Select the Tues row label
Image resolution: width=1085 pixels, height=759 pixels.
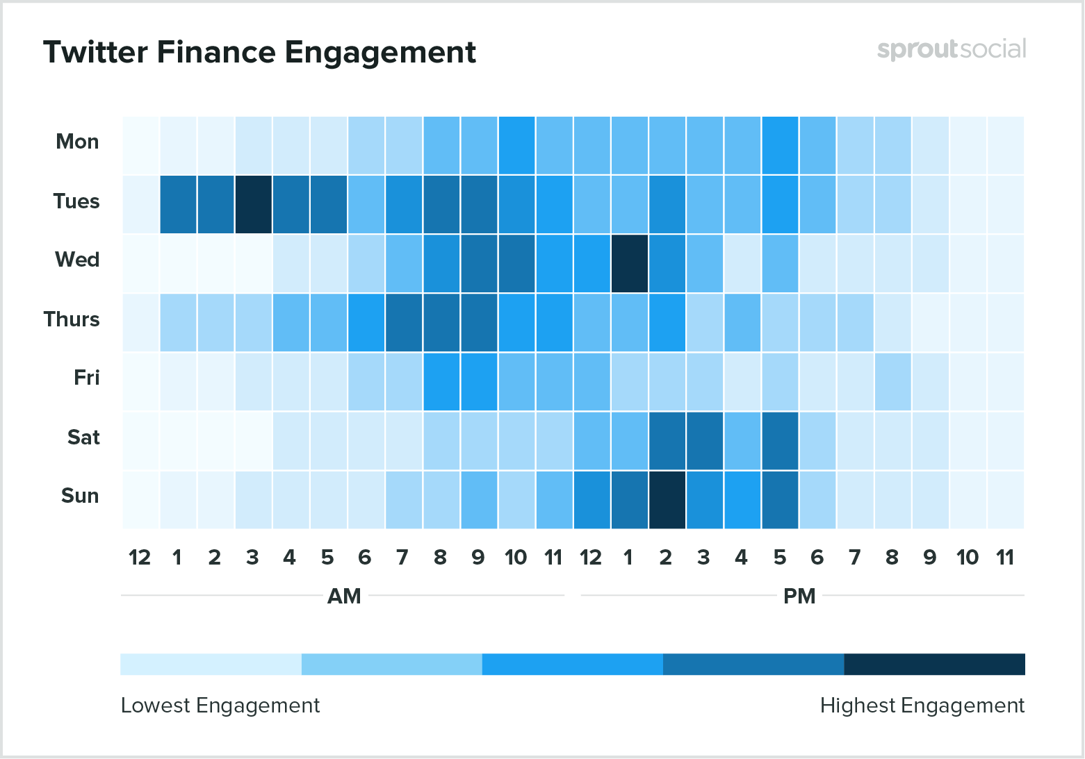click(76, 201)
